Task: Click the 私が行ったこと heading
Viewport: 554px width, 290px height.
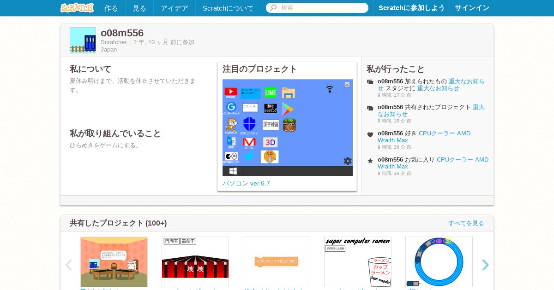Action: (x=396, y=69)
